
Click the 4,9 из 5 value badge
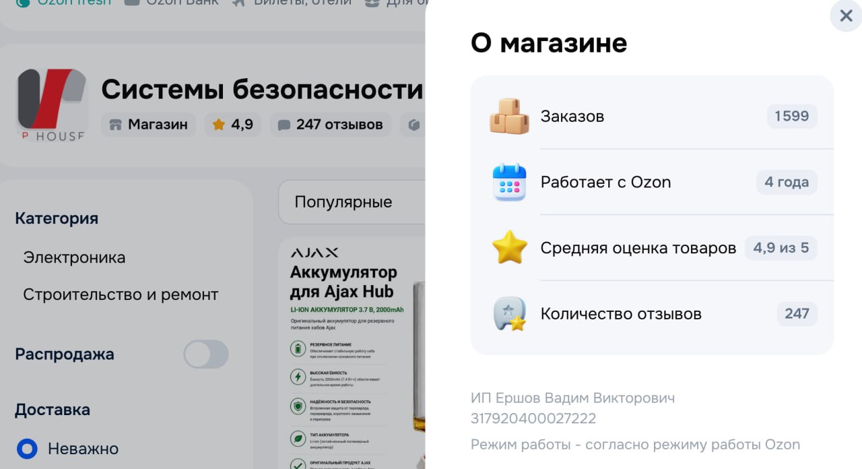(x=781, y=248)
